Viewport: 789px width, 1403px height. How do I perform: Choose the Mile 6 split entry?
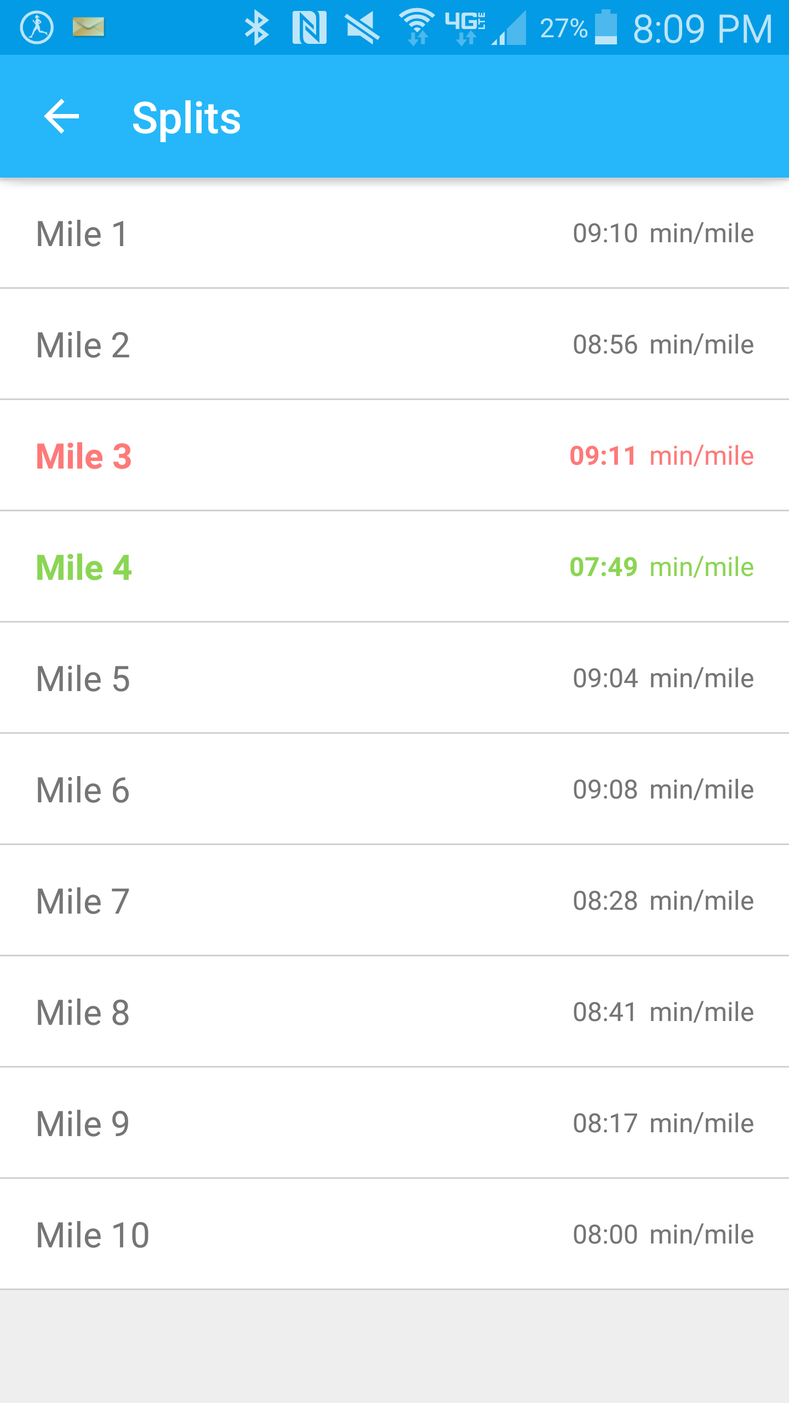point(395,790)
